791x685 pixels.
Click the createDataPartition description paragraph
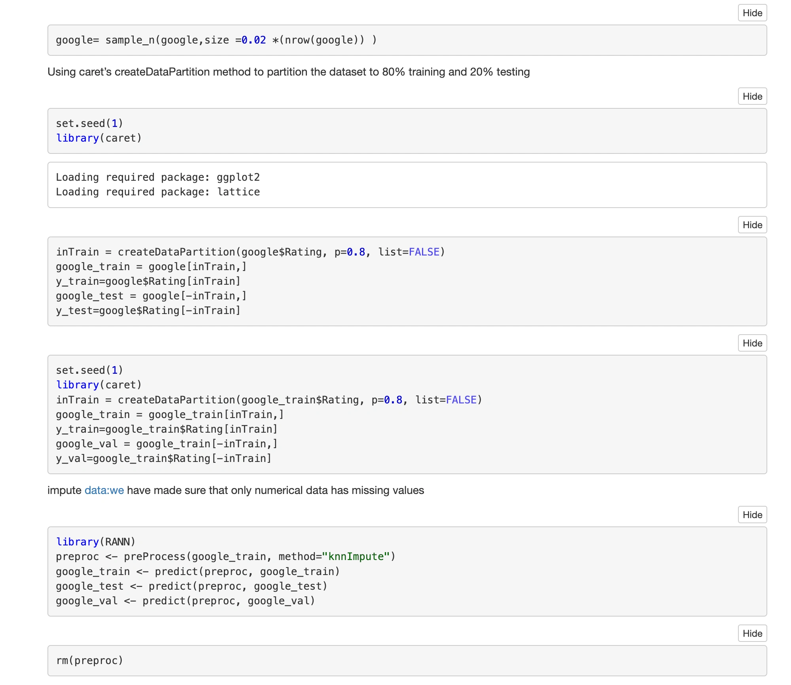[288, 72]
